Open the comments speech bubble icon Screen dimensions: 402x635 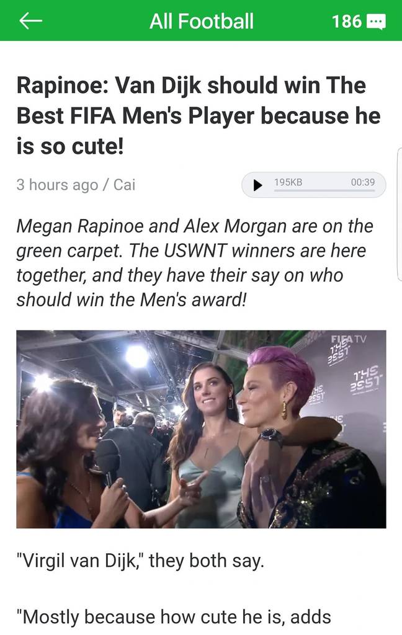(x=376, y=22)
